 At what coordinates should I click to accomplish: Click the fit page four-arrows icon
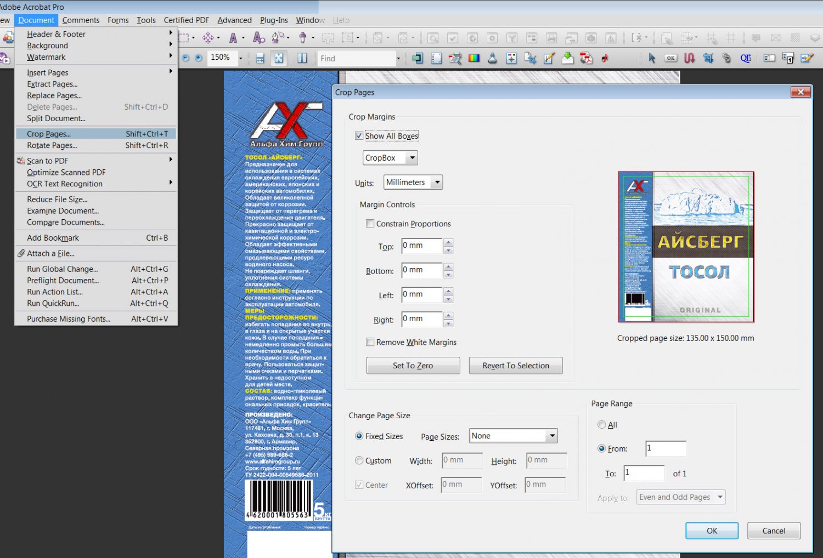[x=279, y=58]
